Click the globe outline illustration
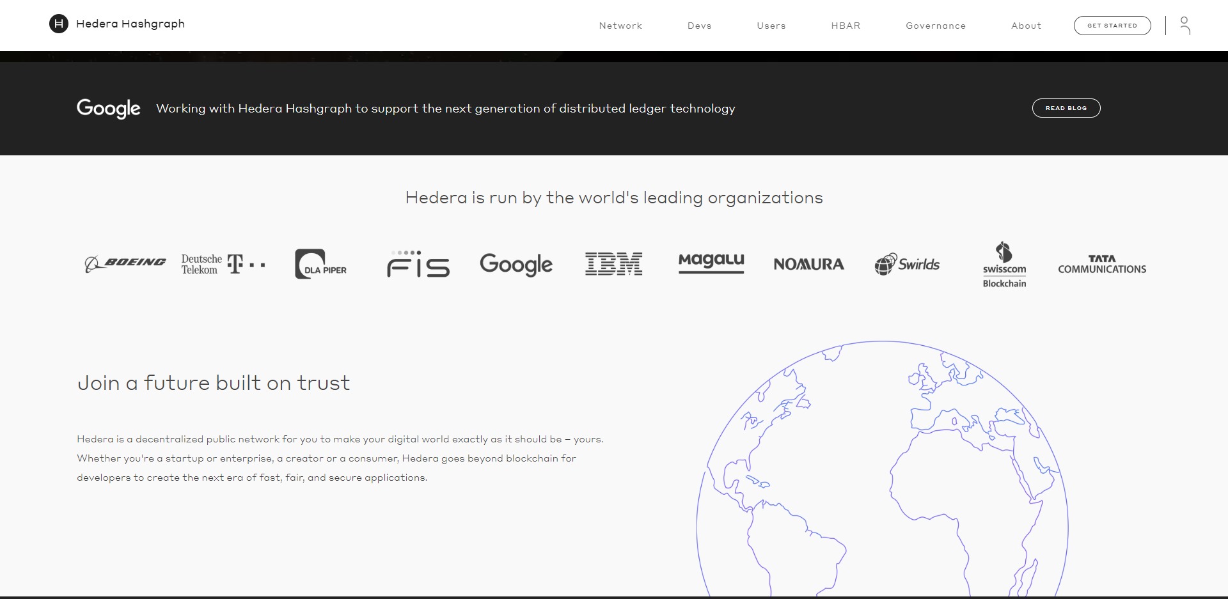Viewport: 1228px width, 599px height. pos(883,469)
